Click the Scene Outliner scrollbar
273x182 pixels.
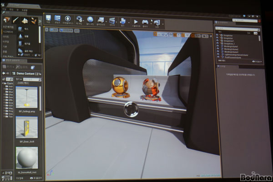click(x=260, y=39)
